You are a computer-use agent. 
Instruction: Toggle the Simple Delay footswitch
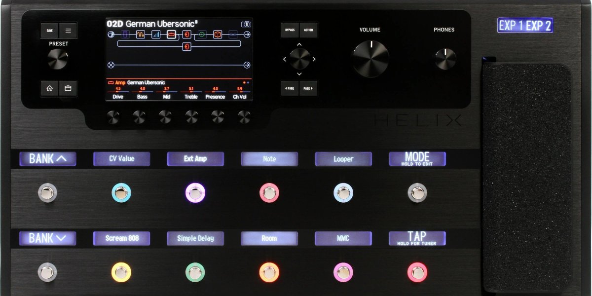point(195,271)
